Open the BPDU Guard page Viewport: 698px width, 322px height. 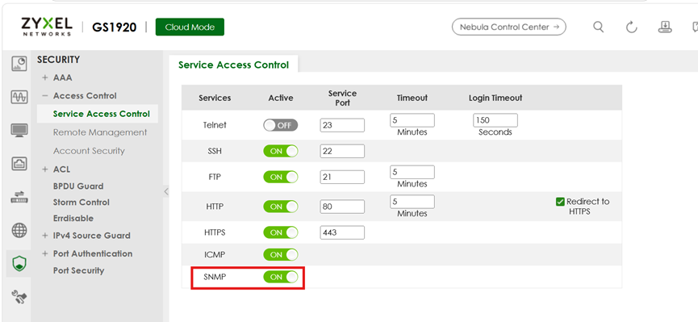tap(78, 186)
